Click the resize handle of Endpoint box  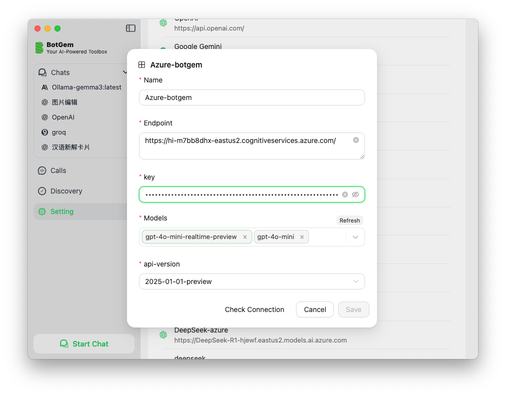362,156
